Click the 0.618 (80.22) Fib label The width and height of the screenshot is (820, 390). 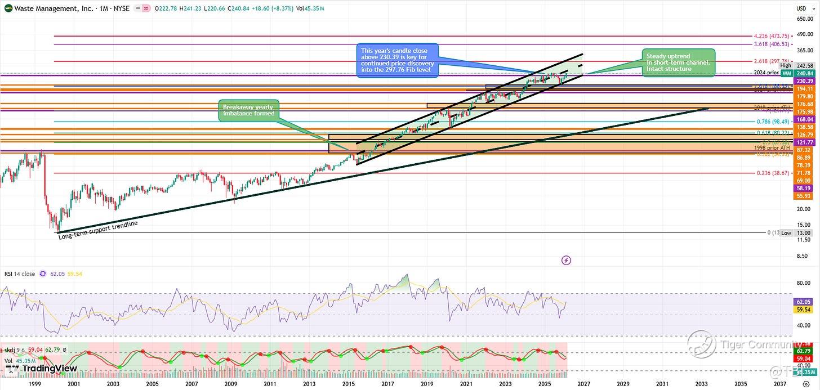tap(773, 133)
